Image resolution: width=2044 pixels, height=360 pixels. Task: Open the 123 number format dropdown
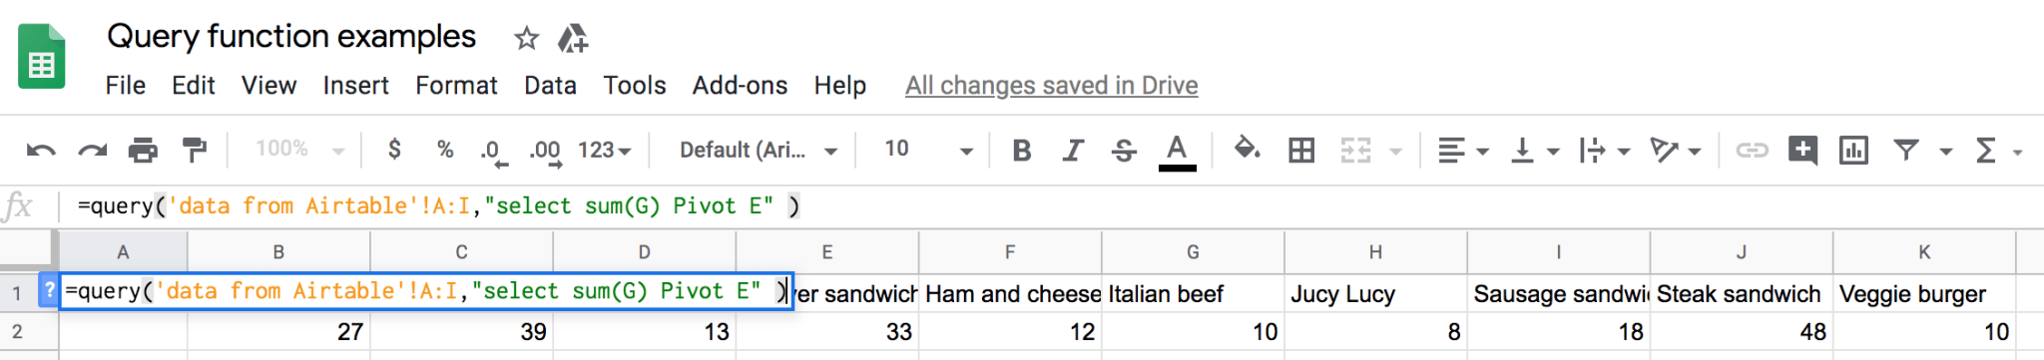pyautogui.click(x=605, y=151)
